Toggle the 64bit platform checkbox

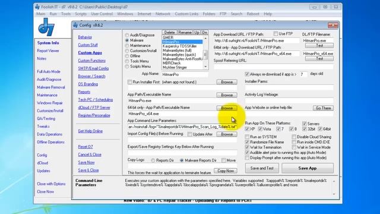(320, 129)
